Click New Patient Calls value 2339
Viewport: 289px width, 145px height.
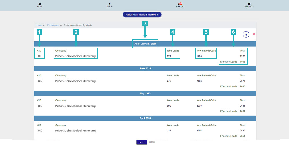click(x=199, y=106)
